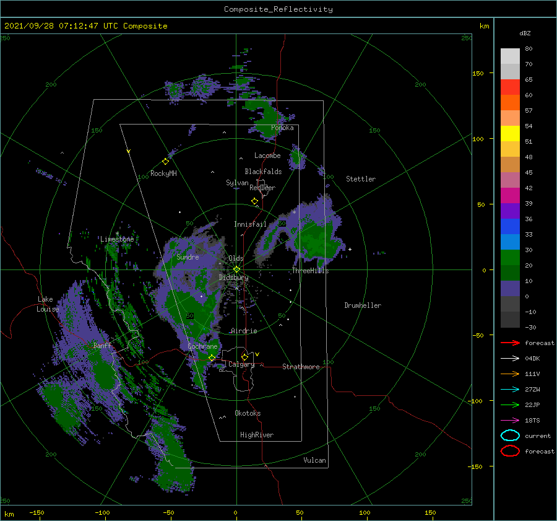Click the ThreeHills city label

coord(311,271)
